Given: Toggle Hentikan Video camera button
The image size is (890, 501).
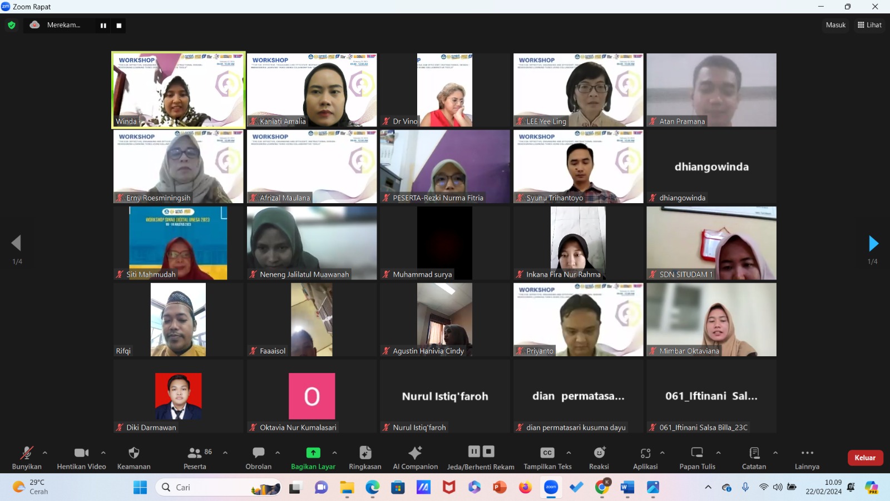Looking at the screenshot, I should point(82,453).
